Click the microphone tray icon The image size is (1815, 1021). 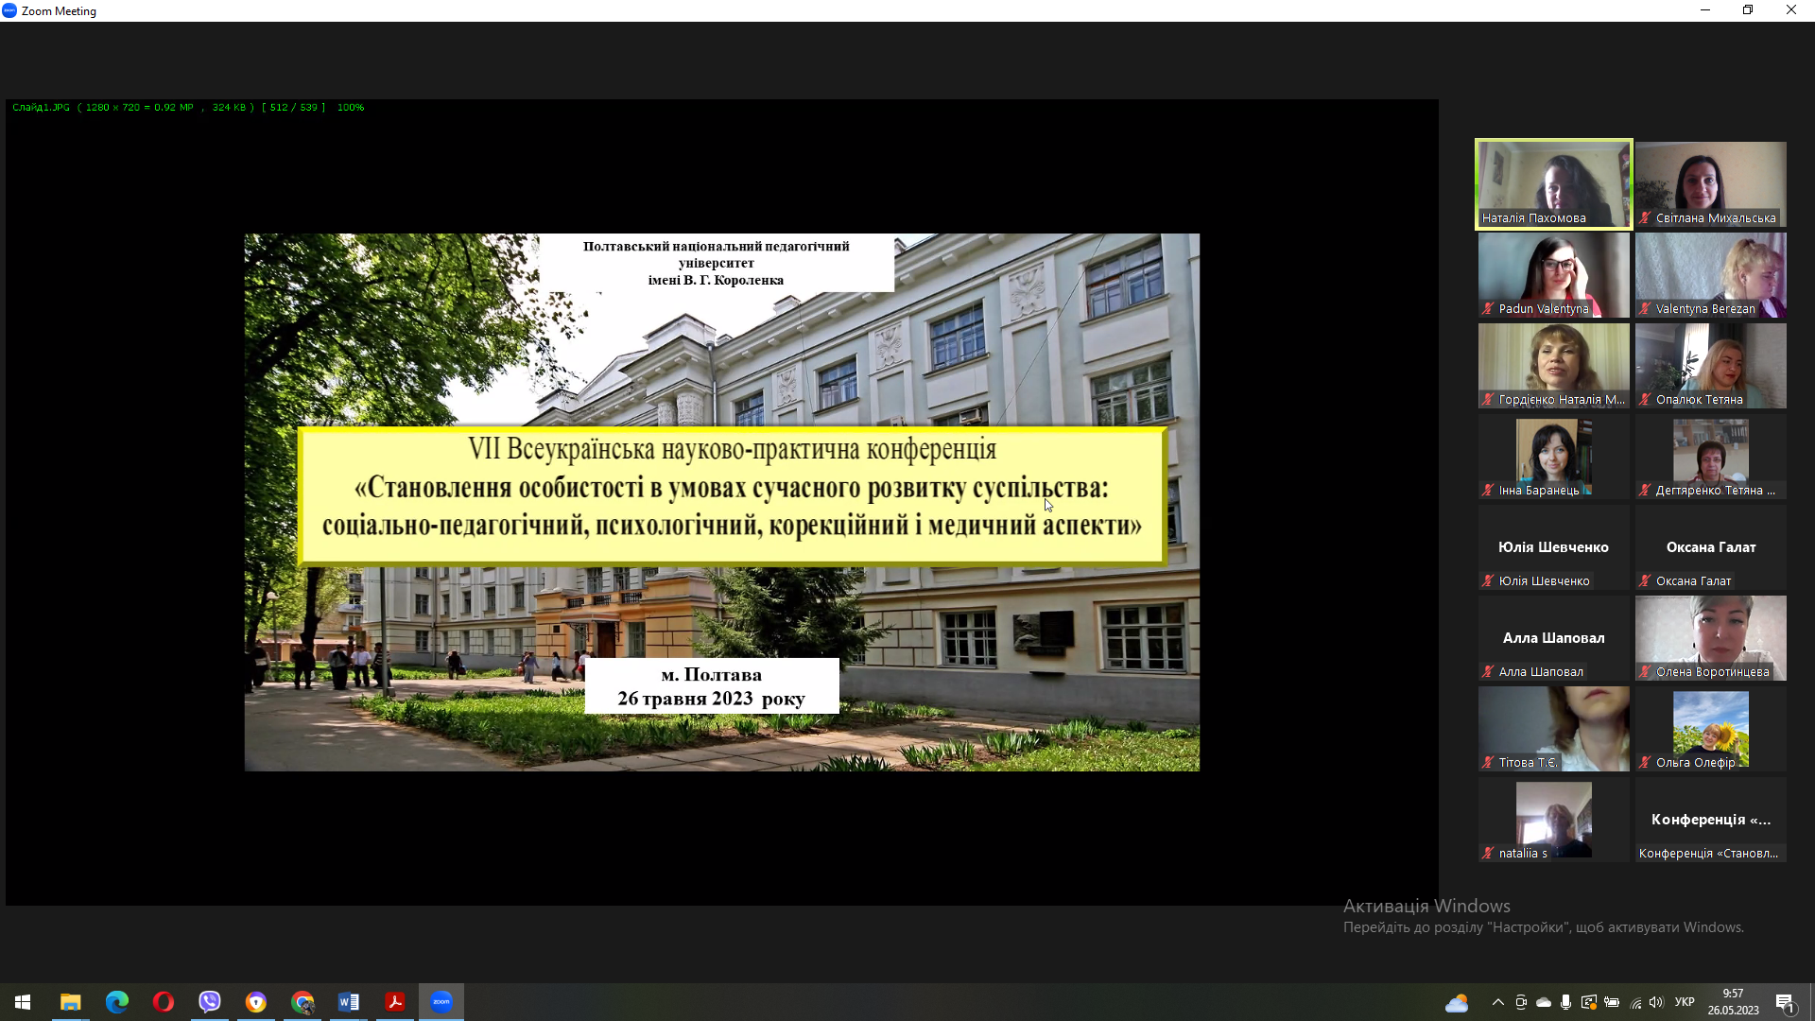click(1566, 1002)
